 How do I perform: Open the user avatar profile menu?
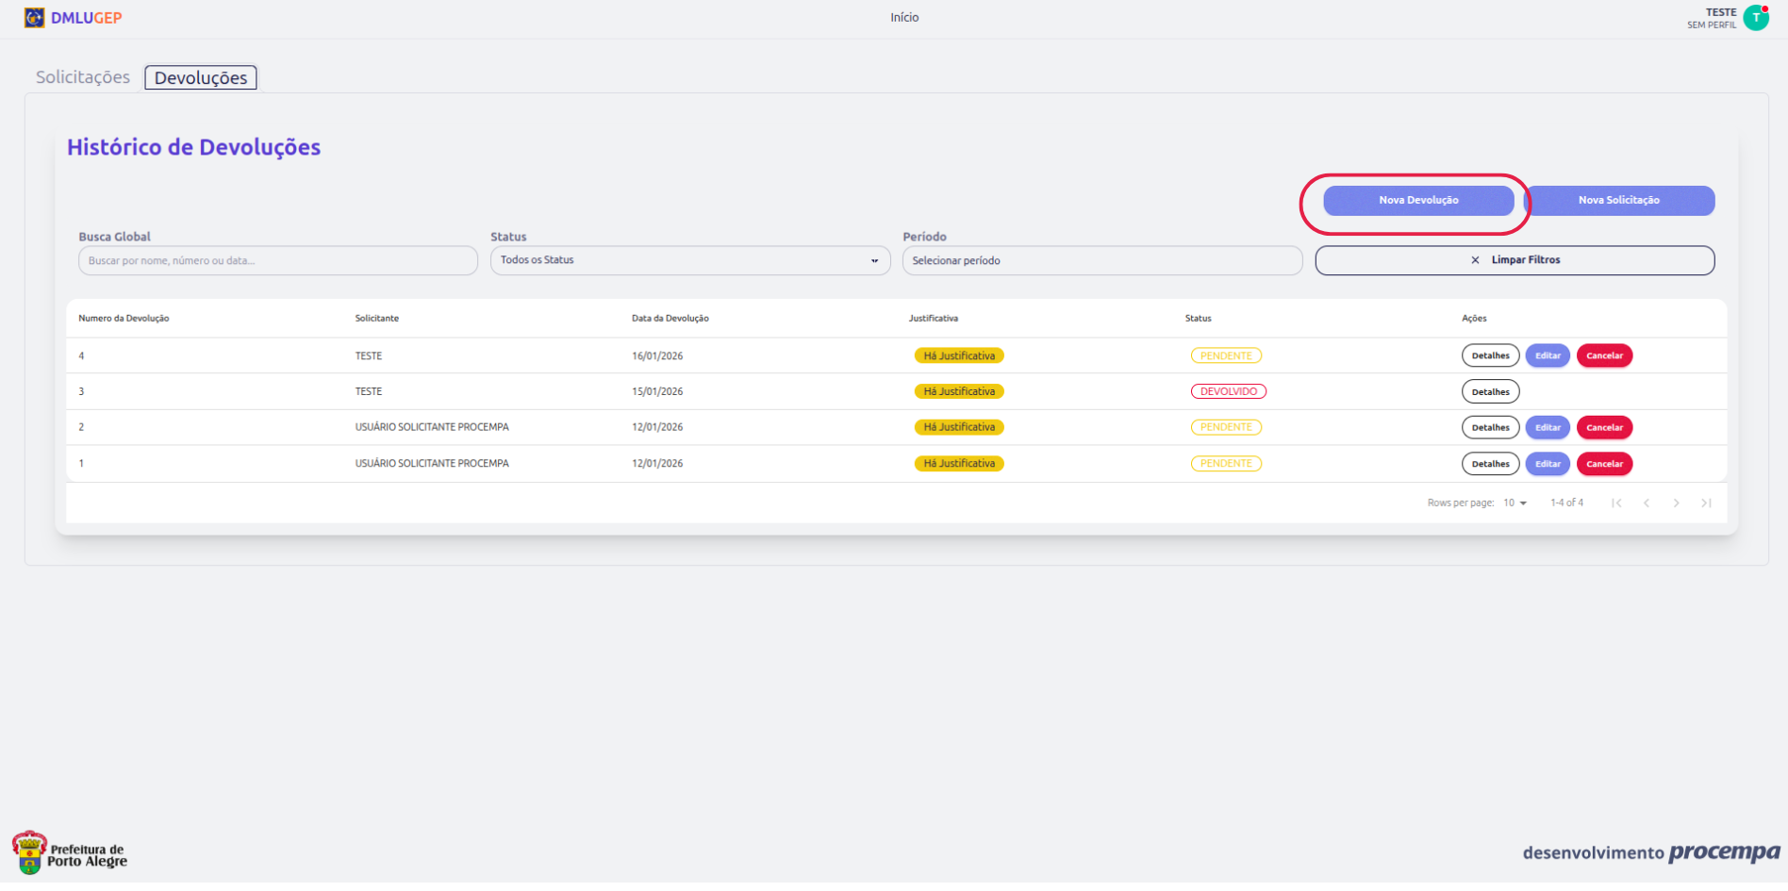pyautogui.click(x=1755, y=18)
